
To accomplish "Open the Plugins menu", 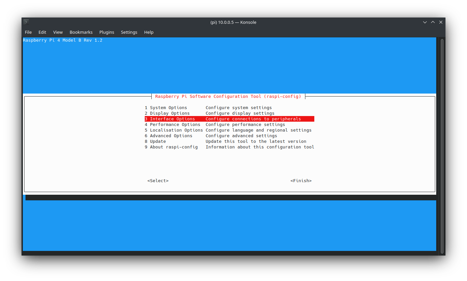I will coord(107,32).
